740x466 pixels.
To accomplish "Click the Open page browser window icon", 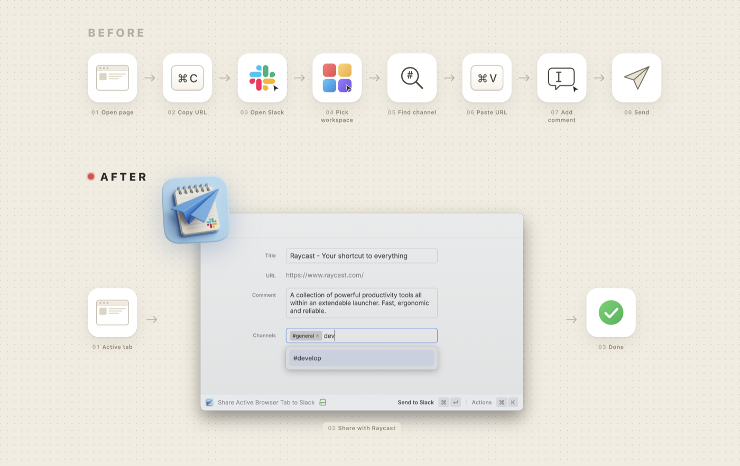I will click(x=113, y=78).
